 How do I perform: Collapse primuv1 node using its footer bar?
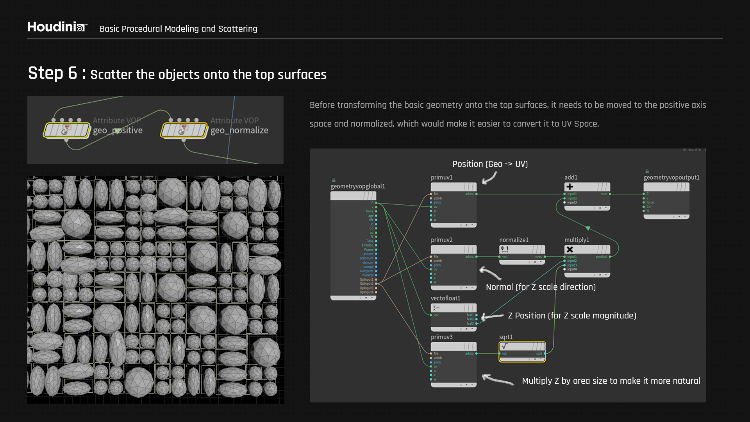[x=454, y=225]
